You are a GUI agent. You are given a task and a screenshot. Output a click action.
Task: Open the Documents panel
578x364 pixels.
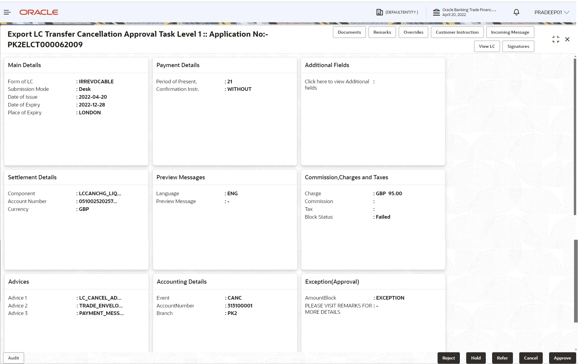349,32
